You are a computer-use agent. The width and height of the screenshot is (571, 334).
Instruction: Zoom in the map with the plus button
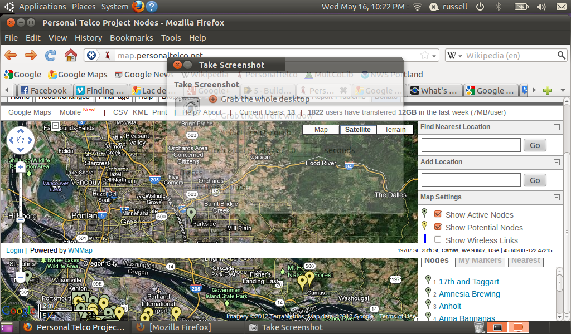point(21,167)
